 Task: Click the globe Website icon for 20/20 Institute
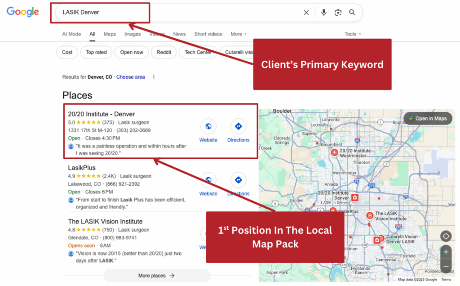click(x=208, y=126)
